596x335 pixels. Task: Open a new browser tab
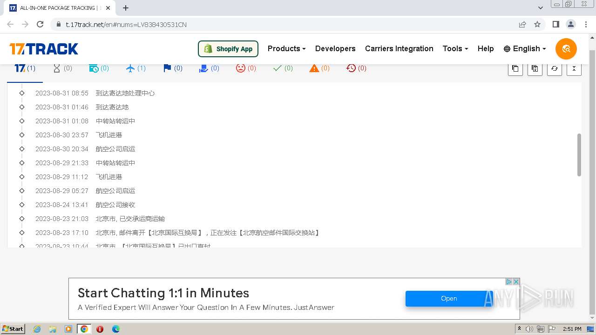[x=126, y=8]
